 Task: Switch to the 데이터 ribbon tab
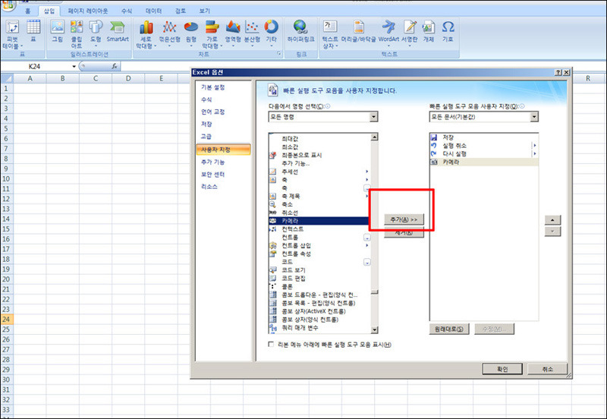point(153,11)
